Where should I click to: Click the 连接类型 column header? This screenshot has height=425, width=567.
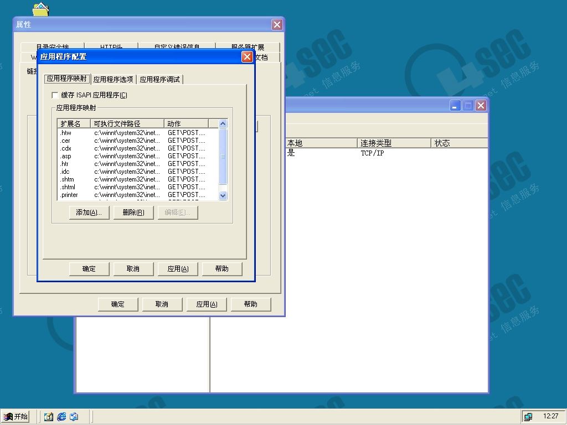[x=394, y=143]
